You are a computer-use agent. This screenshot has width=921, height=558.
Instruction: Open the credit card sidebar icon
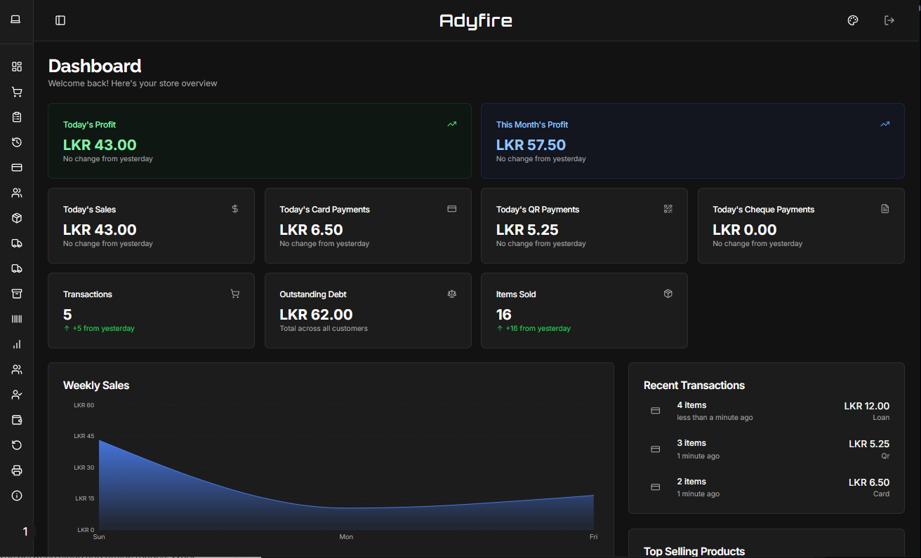tap(17, 168)
